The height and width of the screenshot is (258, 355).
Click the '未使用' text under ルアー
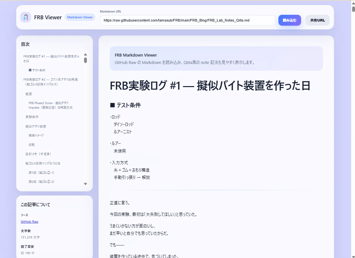[x=120, y=151]
